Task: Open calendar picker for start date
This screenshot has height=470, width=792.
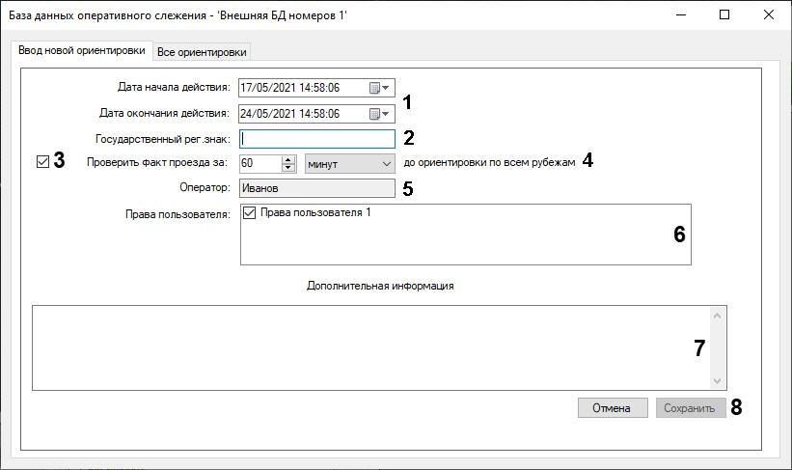Action: click(380, 88)
